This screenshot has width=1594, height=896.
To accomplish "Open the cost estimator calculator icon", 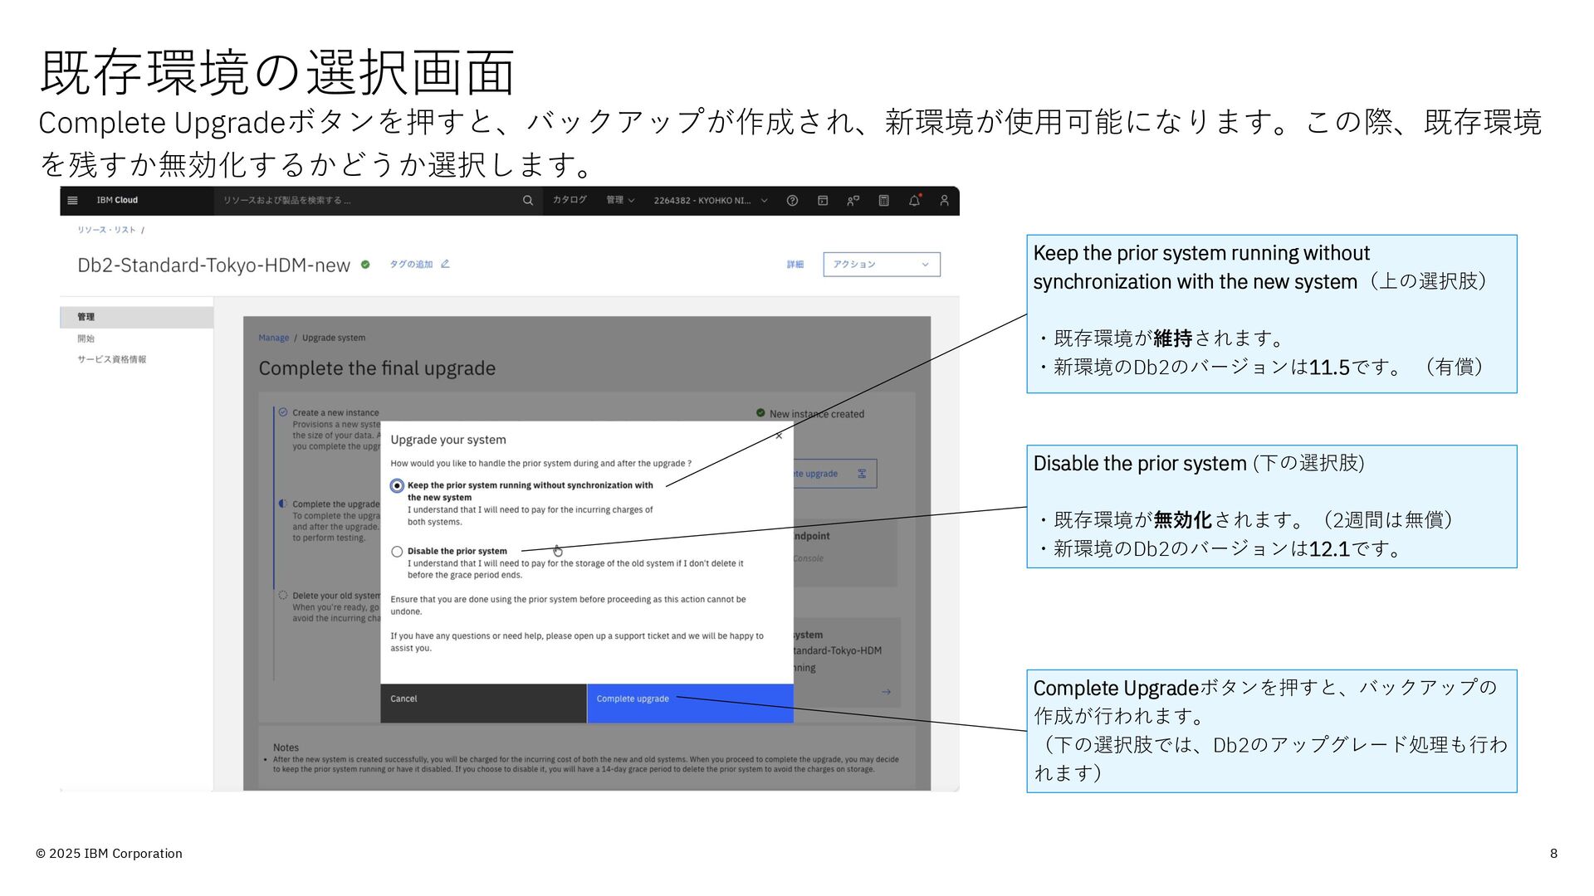I will (883, 201).
